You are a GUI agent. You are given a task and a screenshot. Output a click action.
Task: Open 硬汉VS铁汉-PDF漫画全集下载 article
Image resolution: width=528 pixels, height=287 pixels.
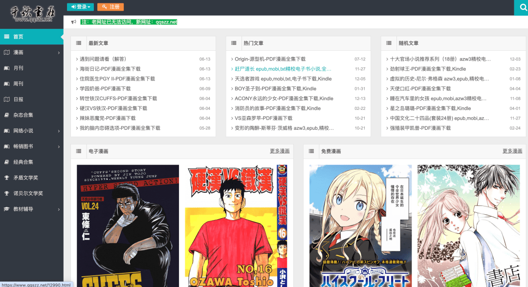[113, 108]
